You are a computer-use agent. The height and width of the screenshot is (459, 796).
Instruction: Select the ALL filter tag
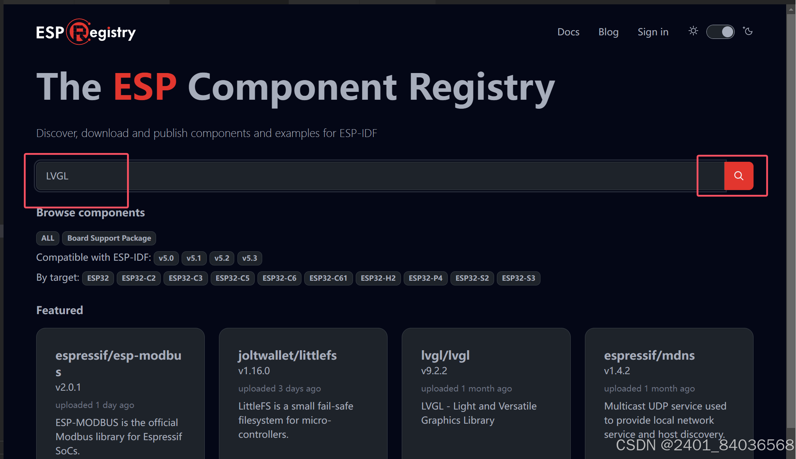pos(48,238)
